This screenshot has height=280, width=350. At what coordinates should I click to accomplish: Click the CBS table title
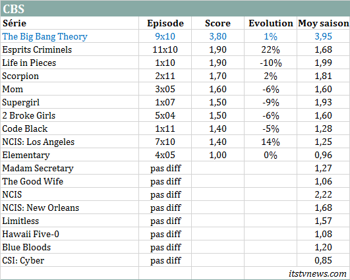[x=13, y=9]
